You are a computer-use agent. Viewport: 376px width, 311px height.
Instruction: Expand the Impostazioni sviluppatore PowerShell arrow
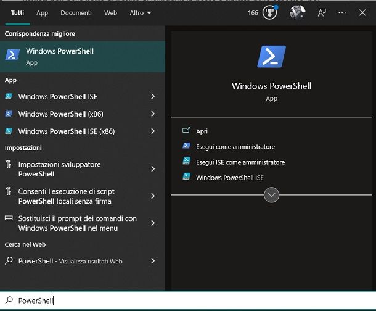point(153,169)
